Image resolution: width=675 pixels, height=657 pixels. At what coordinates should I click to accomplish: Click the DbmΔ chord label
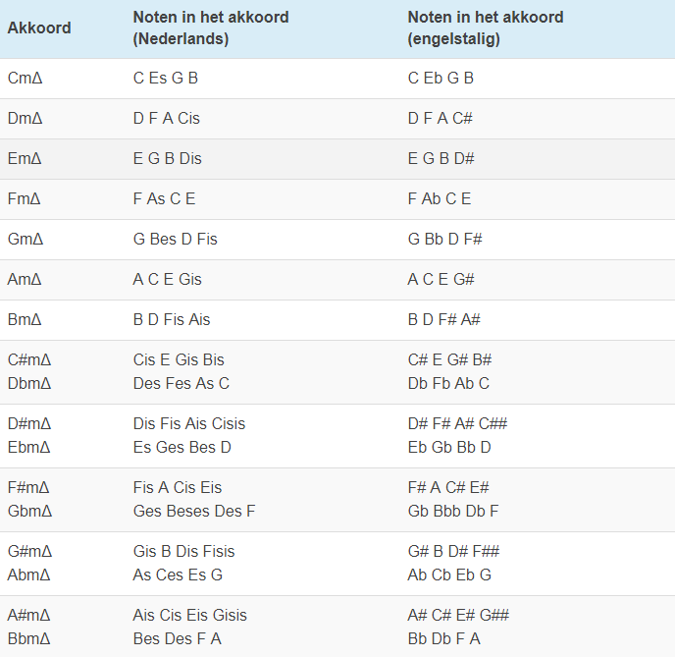29,384
